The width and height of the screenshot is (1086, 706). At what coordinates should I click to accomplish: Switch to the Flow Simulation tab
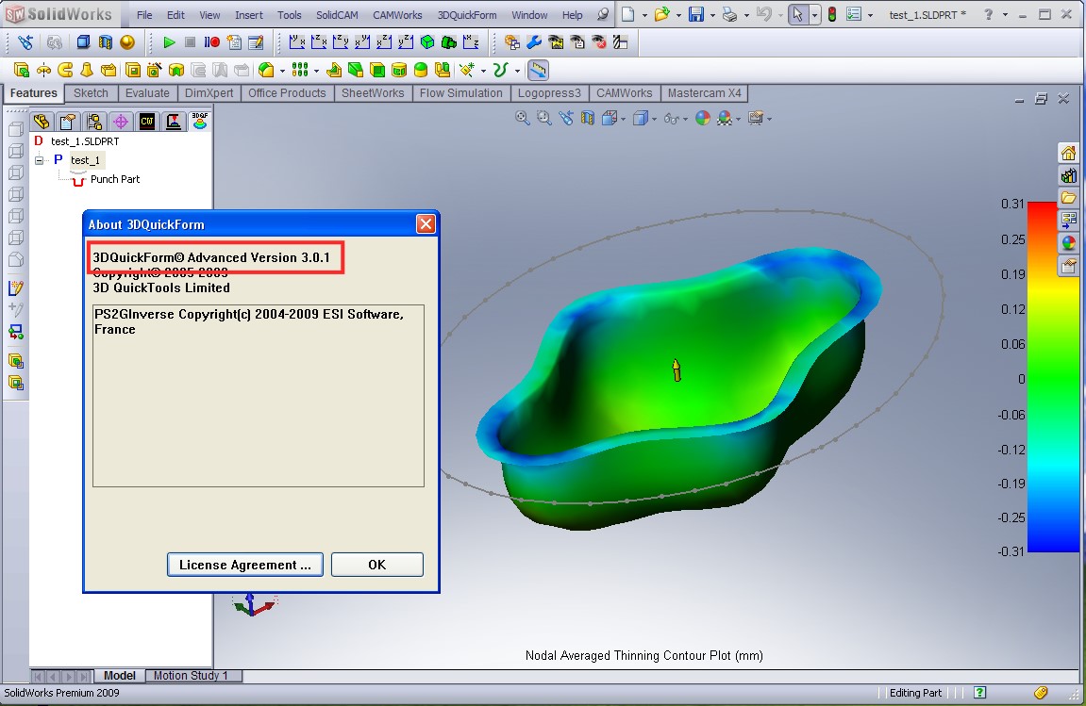click(461, 93)
